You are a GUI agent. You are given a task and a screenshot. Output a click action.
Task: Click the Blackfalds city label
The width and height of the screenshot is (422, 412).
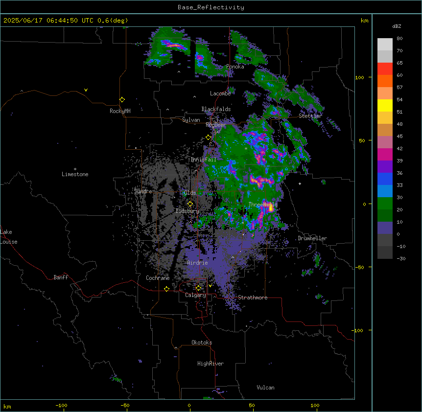(x=216, y=109)
